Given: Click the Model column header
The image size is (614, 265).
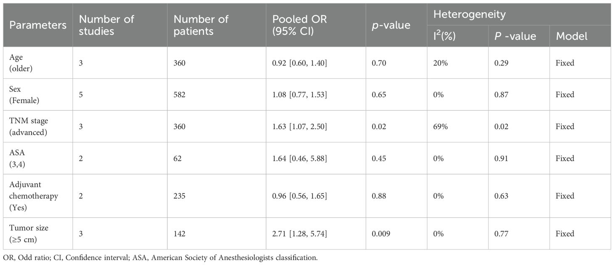Looking at the screenshot, I should pyautogui.click(x=572, y=36).
